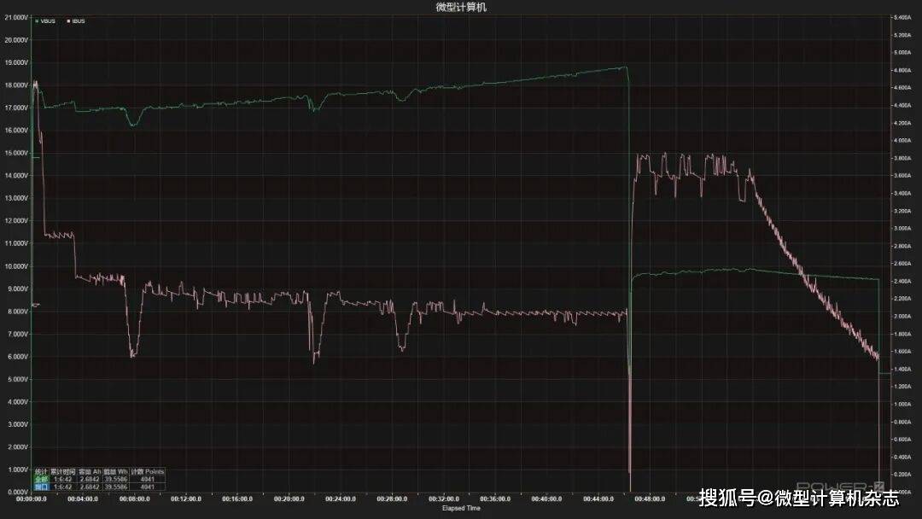
Task: Click the 累计时间 column header
Action: coord(63,471)
